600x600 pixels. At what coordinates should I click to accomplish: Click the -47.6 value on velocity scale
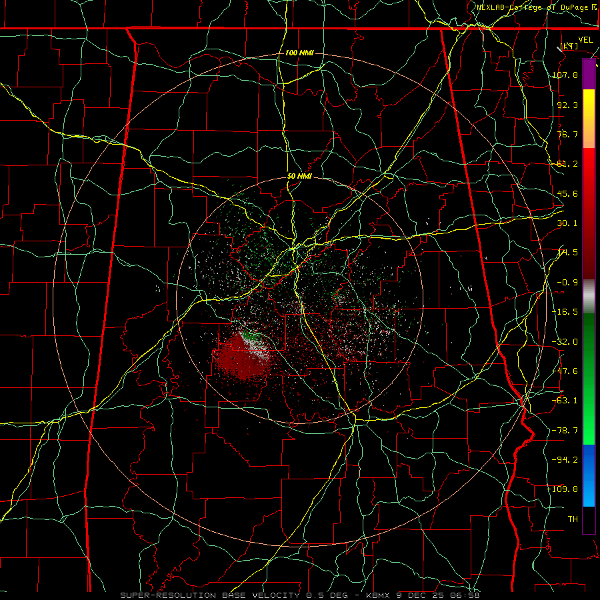tap(565, 371)
